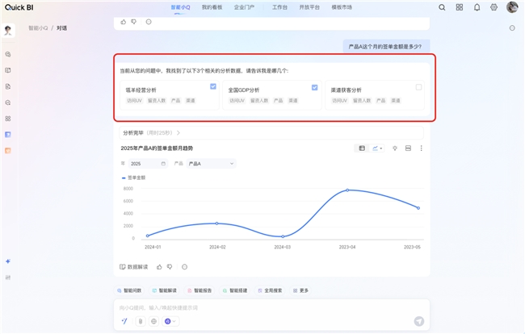Click the send button in the input box

click(x=418, y=321)
